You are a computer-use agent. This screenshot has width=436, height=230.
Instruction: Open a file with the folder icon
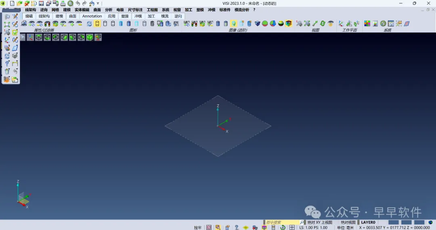tap(19, 3)
